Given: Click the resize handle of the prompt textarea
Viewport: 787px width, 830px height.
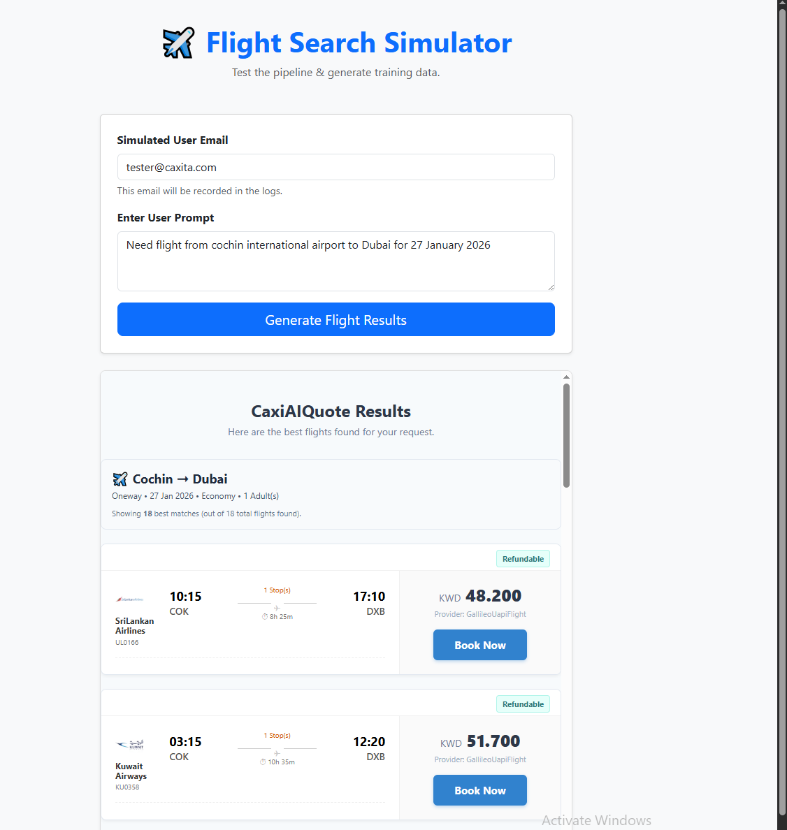Looking at the screenshot, I should (x=551, y=286).
